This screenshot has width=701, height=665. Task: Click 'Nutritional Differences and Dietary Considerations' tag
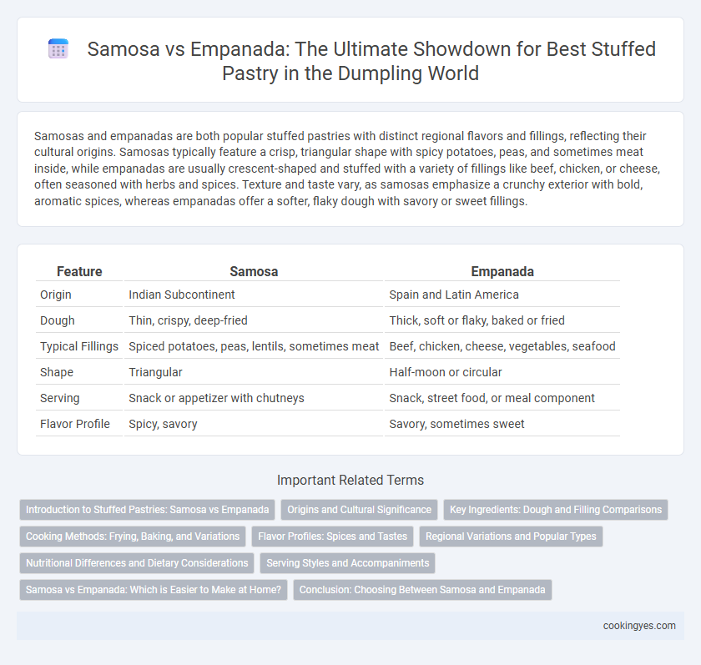(137, 563)
